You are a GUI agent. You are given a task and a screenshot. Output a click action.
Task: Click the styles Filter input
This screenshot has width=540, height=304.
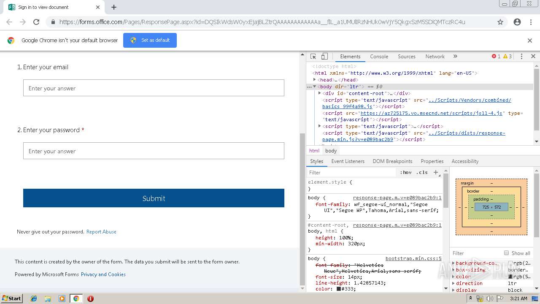point(352,172)
